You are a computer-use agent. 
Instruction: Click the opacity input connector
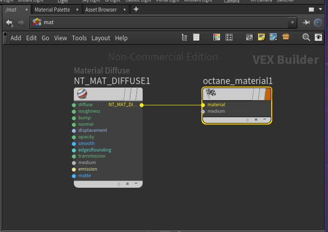(x=74, y=137)
